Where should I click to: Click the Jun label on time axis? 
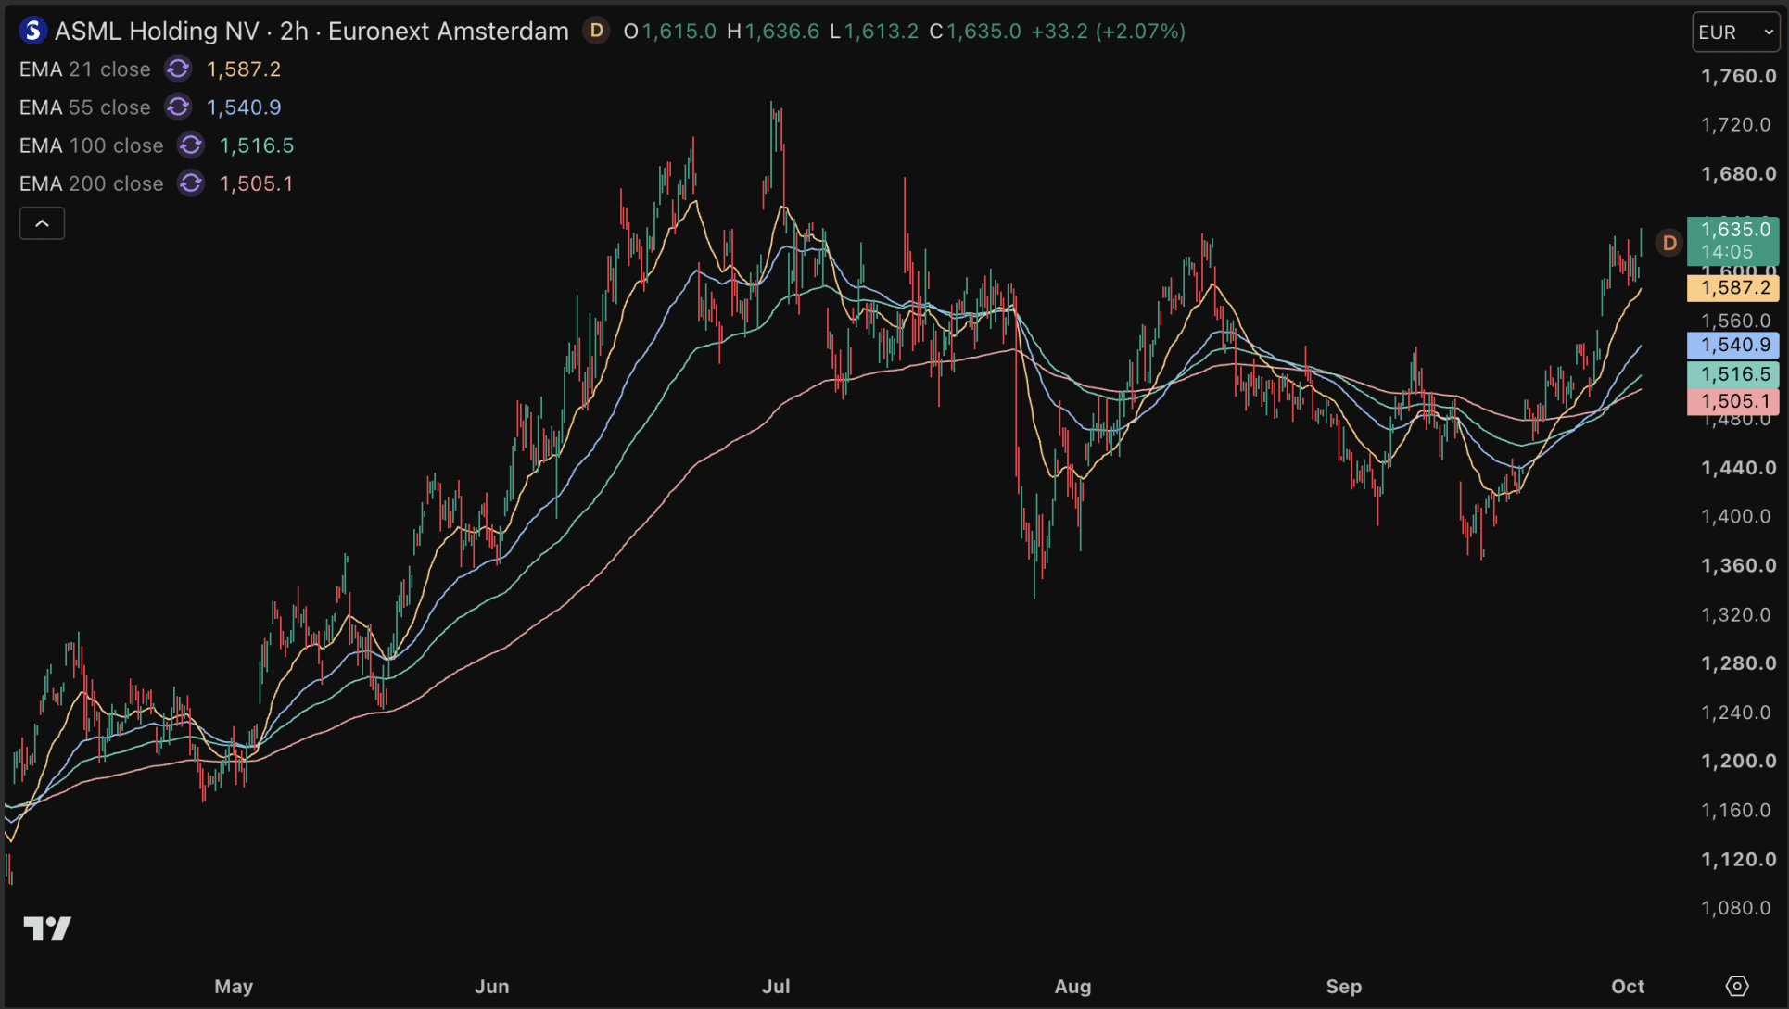[491, 986]
